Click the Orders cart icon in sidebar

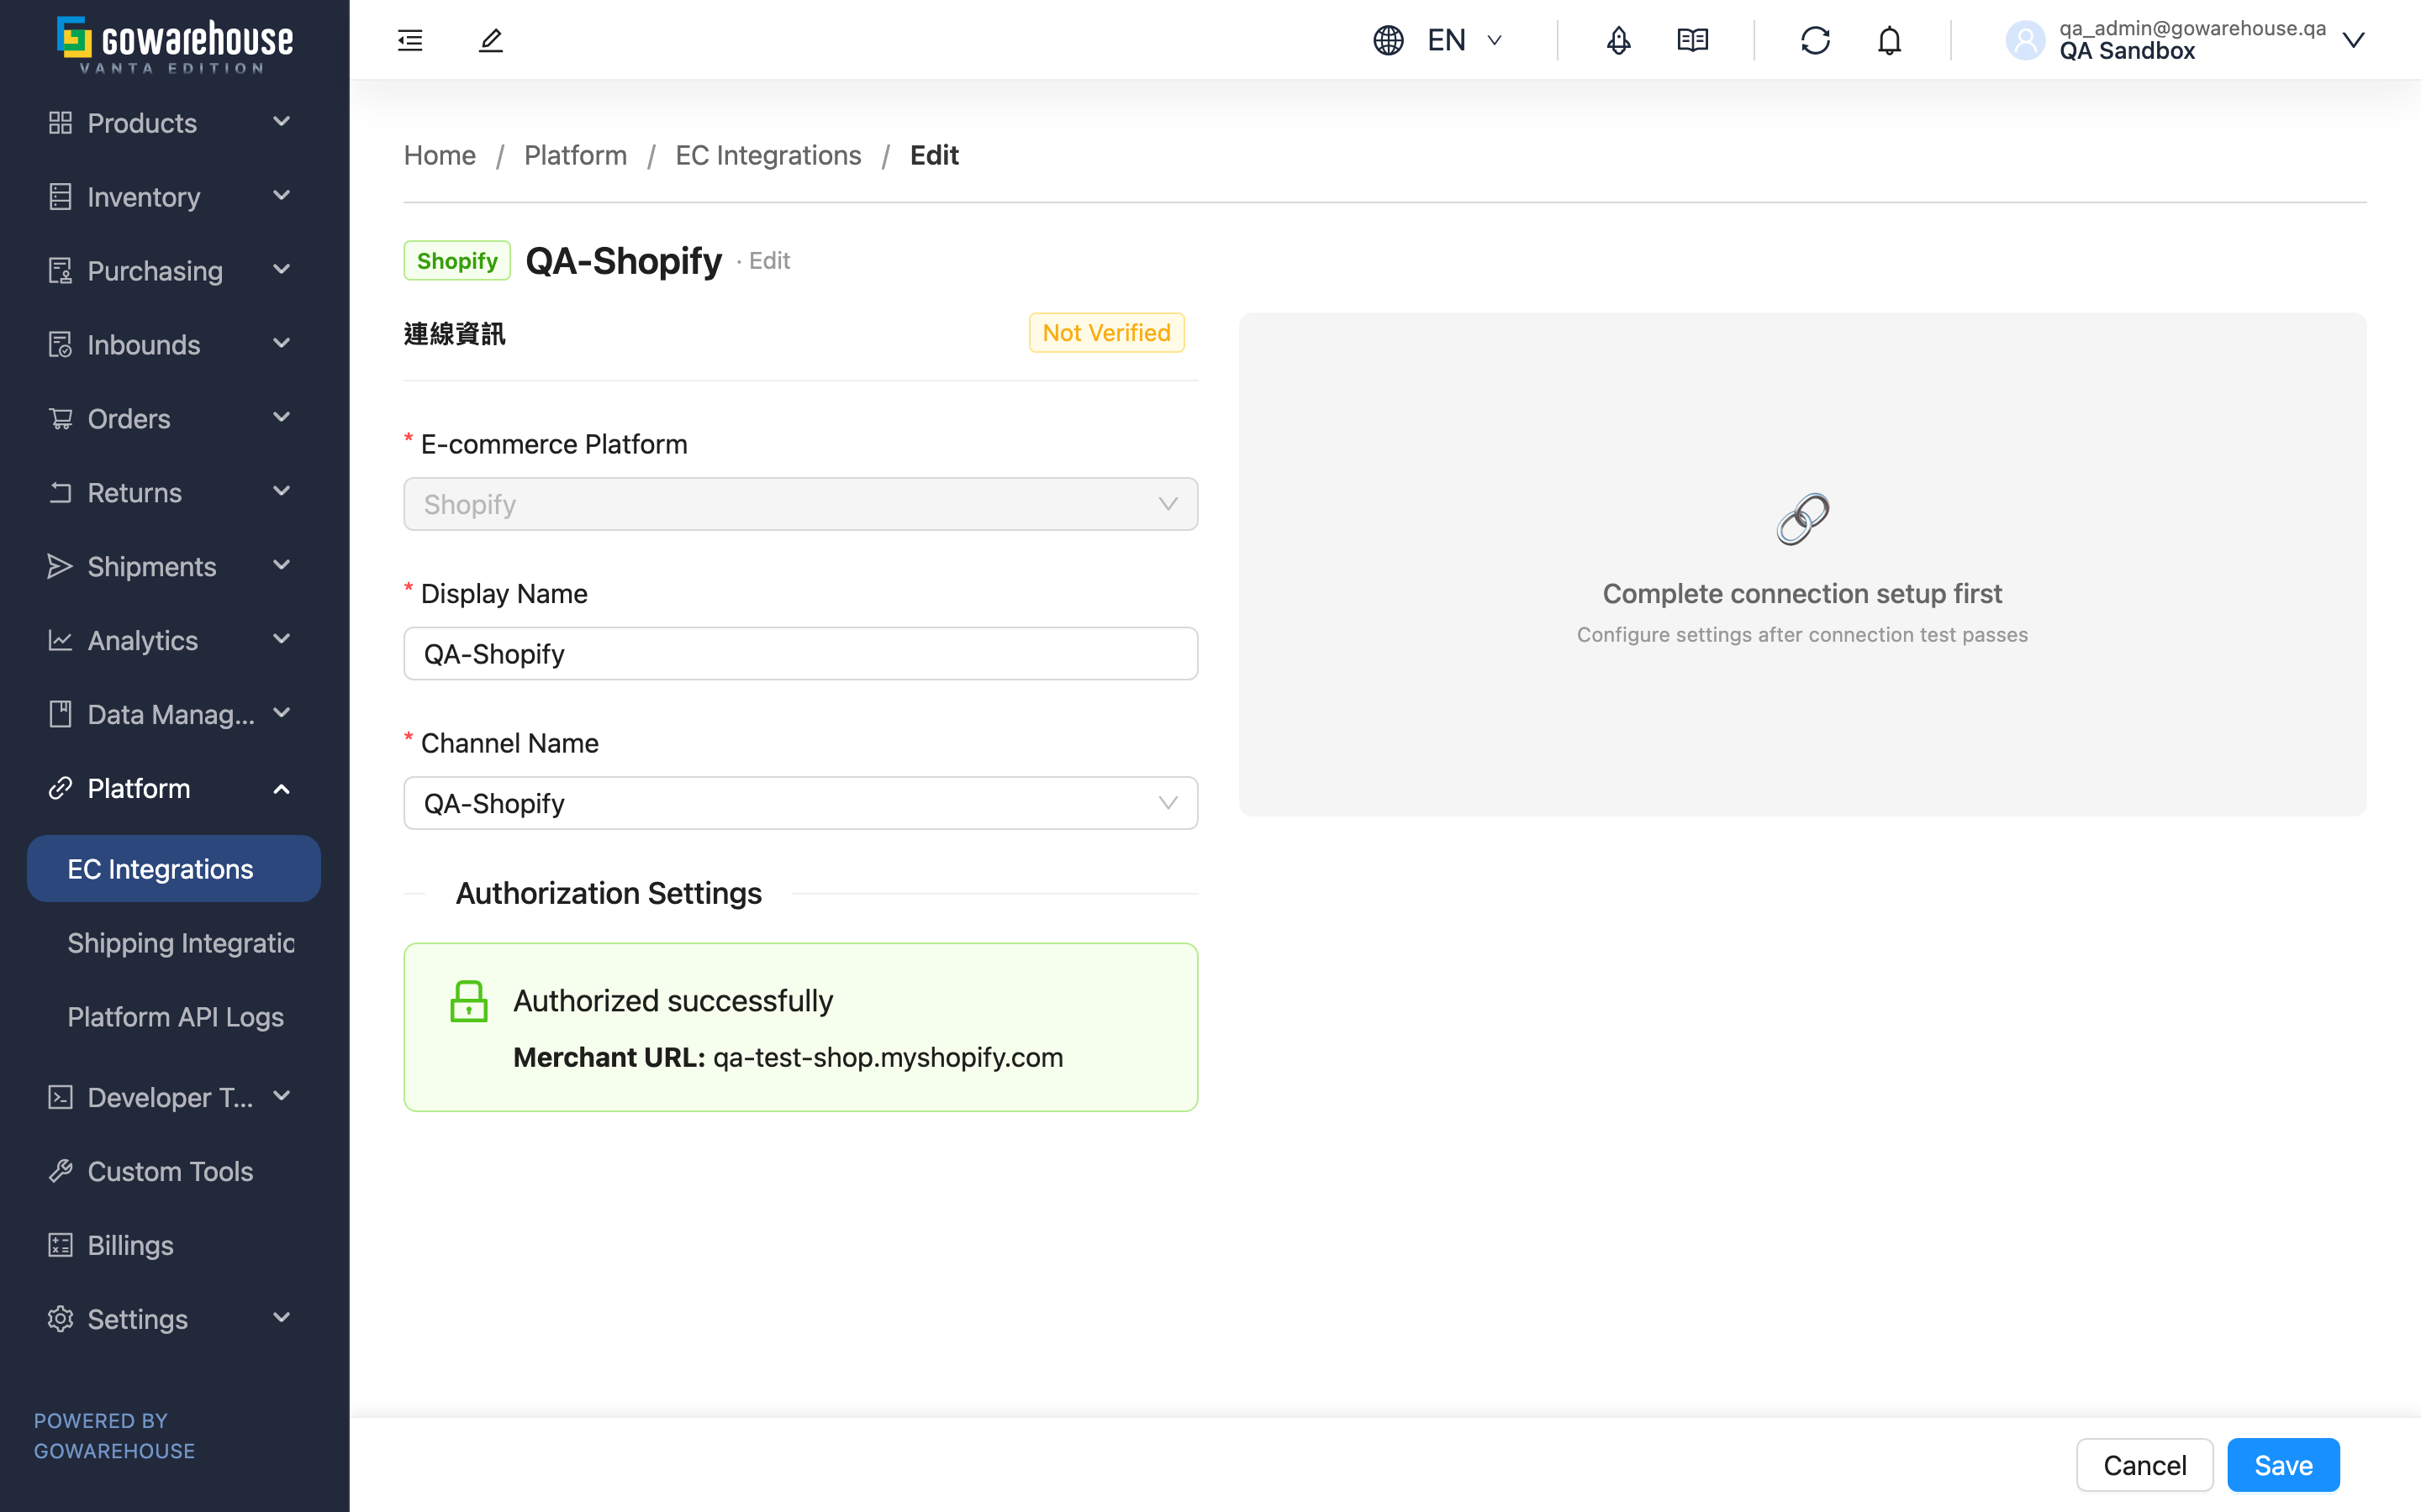pyautogui.click(x=60, y=419)
